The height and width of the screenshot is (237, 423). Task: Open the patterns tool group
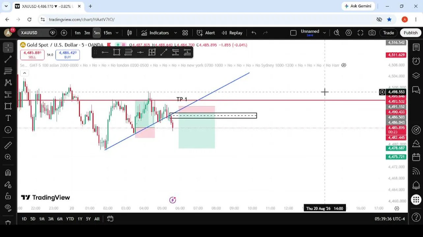(x=8, y=83)
